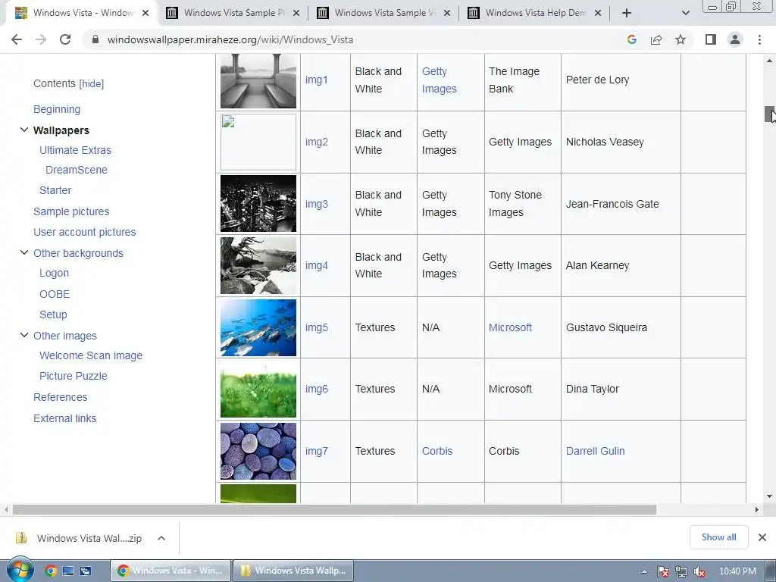Screen dimensions: 776x582
Task: Open the img5 fish thumbnail
Action: (x=258, y=327)
